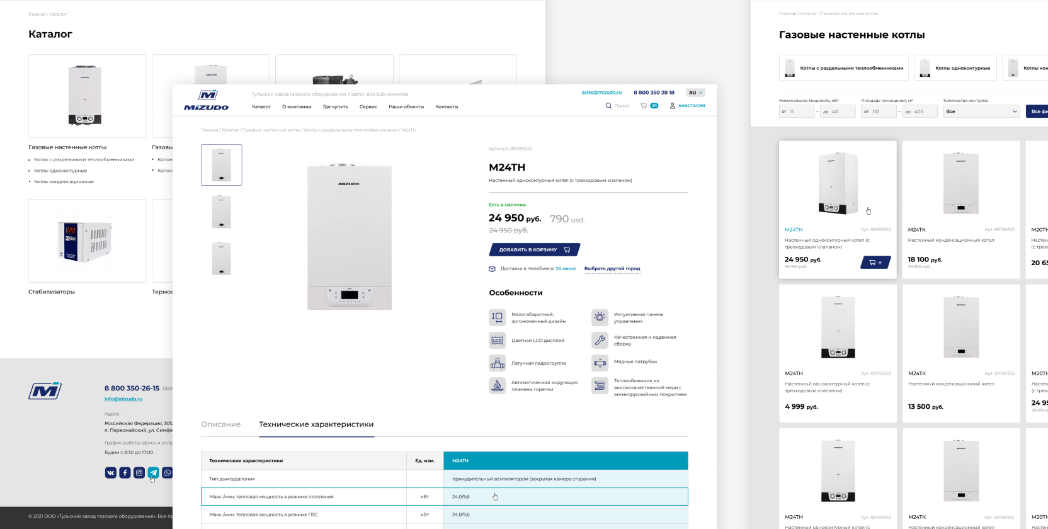Click Котлы с раздельными теплообменниками in catalog list
The height and width of the screenshot is (529, 1048).
point(84,160)
